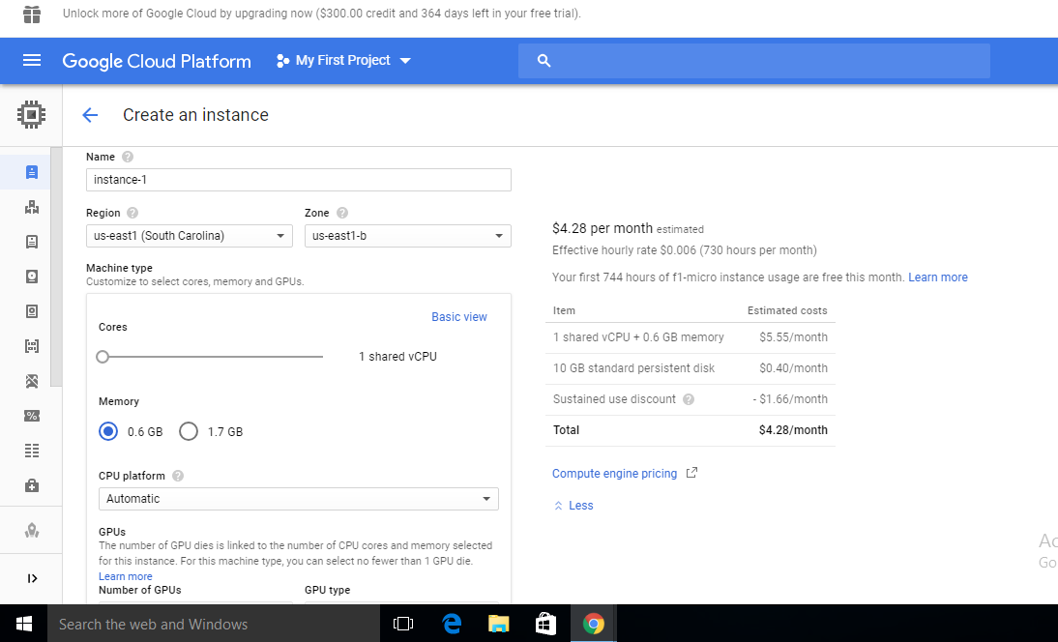The height and width of the screenshot is (642, 1058).
Task: Click the Marketplace rocket icon in sidebar
Action: pyautogui.click(x=31, y=530)
